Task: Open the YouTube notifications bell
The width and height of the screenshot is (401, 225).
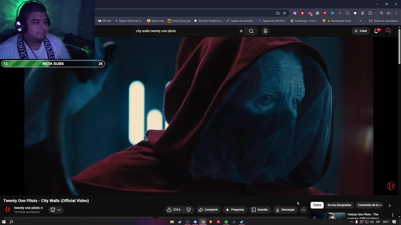Action: (x=377, y=31)
